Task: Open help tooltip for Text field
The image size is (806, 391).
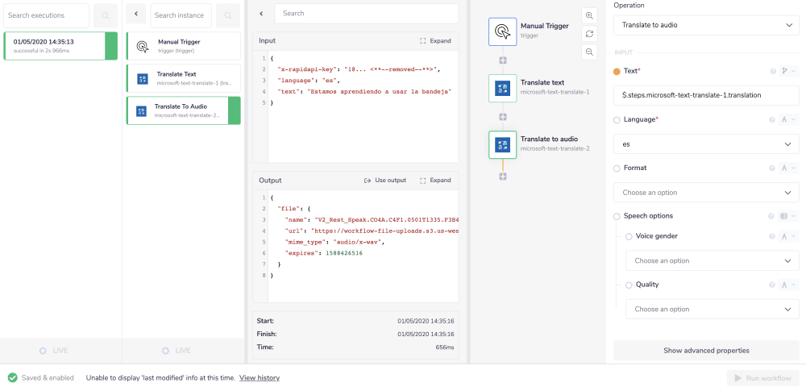Action: click(x=773, y=72)
